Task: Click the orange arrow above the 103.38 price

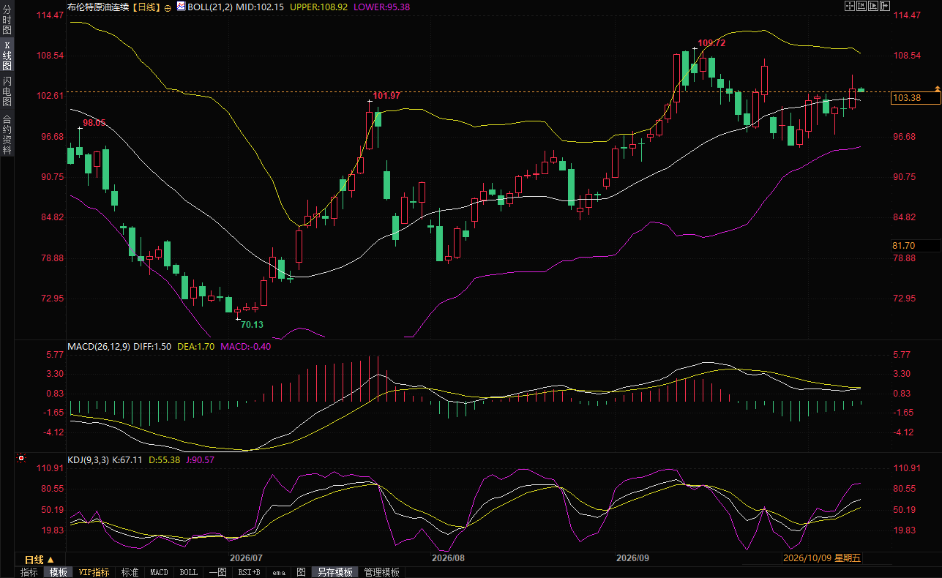Action: (937, 89)
